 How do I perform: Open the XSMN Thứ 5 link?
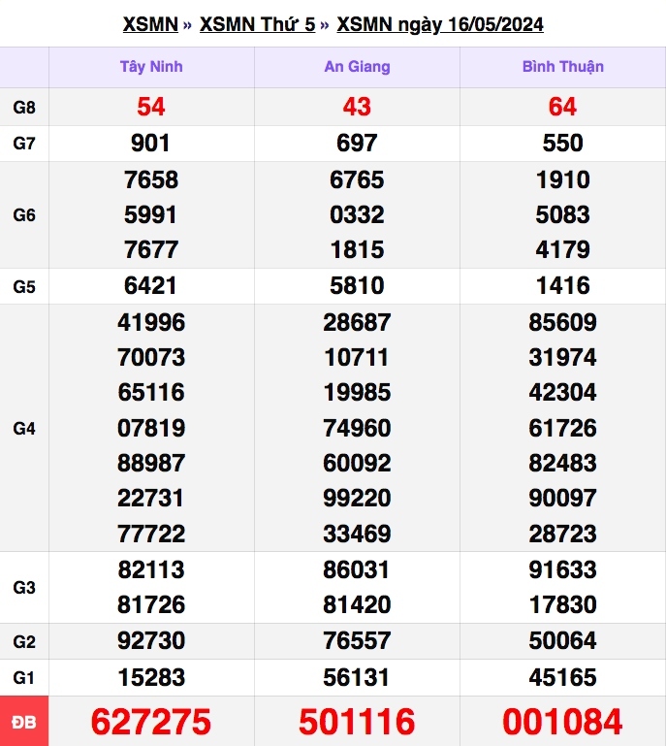(x=257, y=24)
